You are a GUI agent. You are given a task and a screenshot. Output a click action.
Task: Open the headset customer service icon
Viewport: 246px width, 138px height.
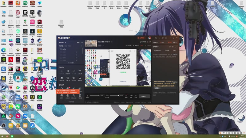(159, 38)
